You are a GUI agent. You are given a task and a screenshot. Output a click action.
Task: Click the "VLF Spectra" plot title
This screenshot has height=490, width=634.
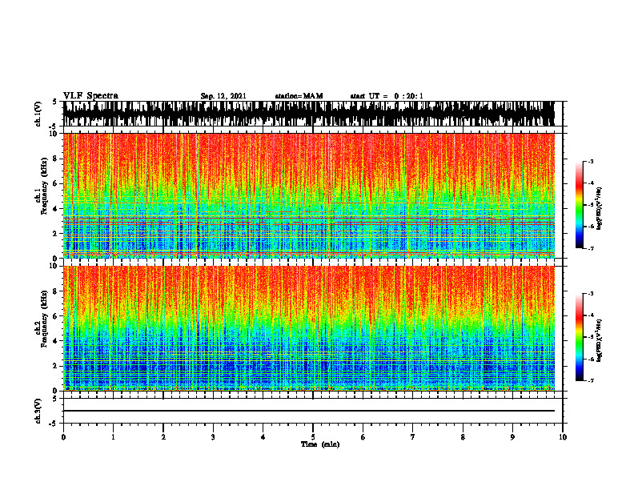(90, 96)
